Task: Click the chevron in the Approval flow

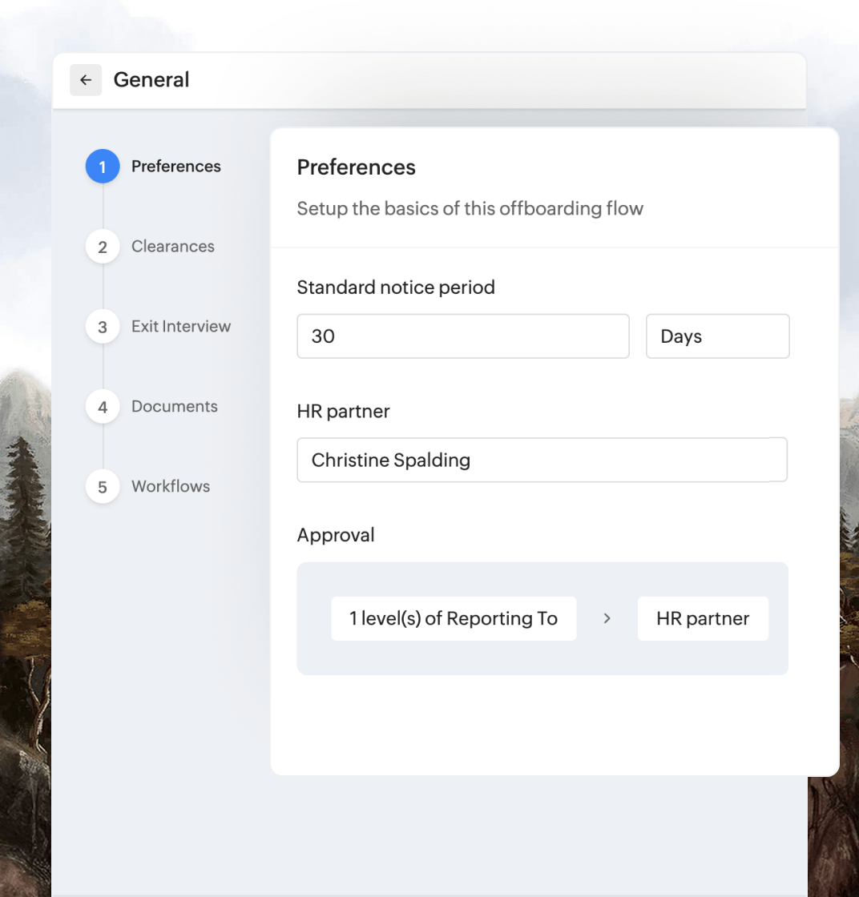Action: (x=607, y=617)
